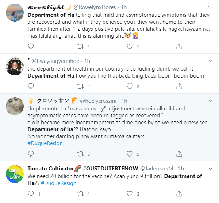This screenshot has width=219, height=203.
Task: Reply to the hwayangyeonhoe tweet
Action: (x=31, y=86)
